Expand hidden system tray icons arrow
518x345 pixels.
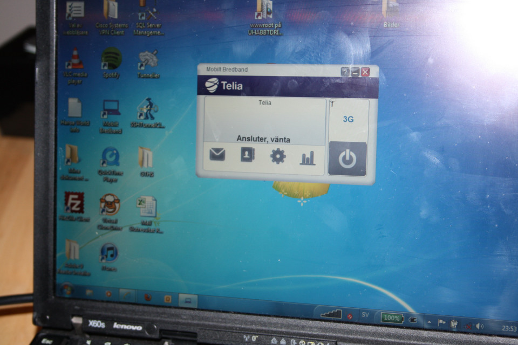point(430,322)
